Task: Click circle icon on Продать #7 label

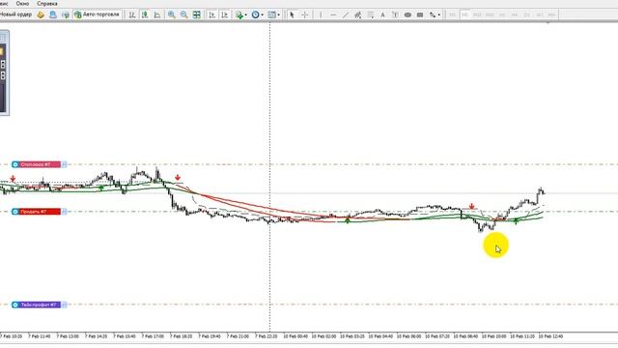Action: point(15,212)
